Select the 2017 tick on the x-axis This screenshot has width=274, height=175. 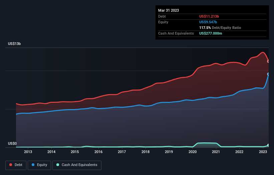(x=122, y=152)
